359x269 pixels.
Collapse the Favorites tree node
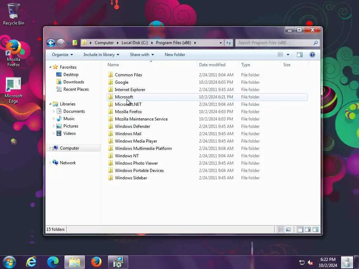tap(50, 67)
